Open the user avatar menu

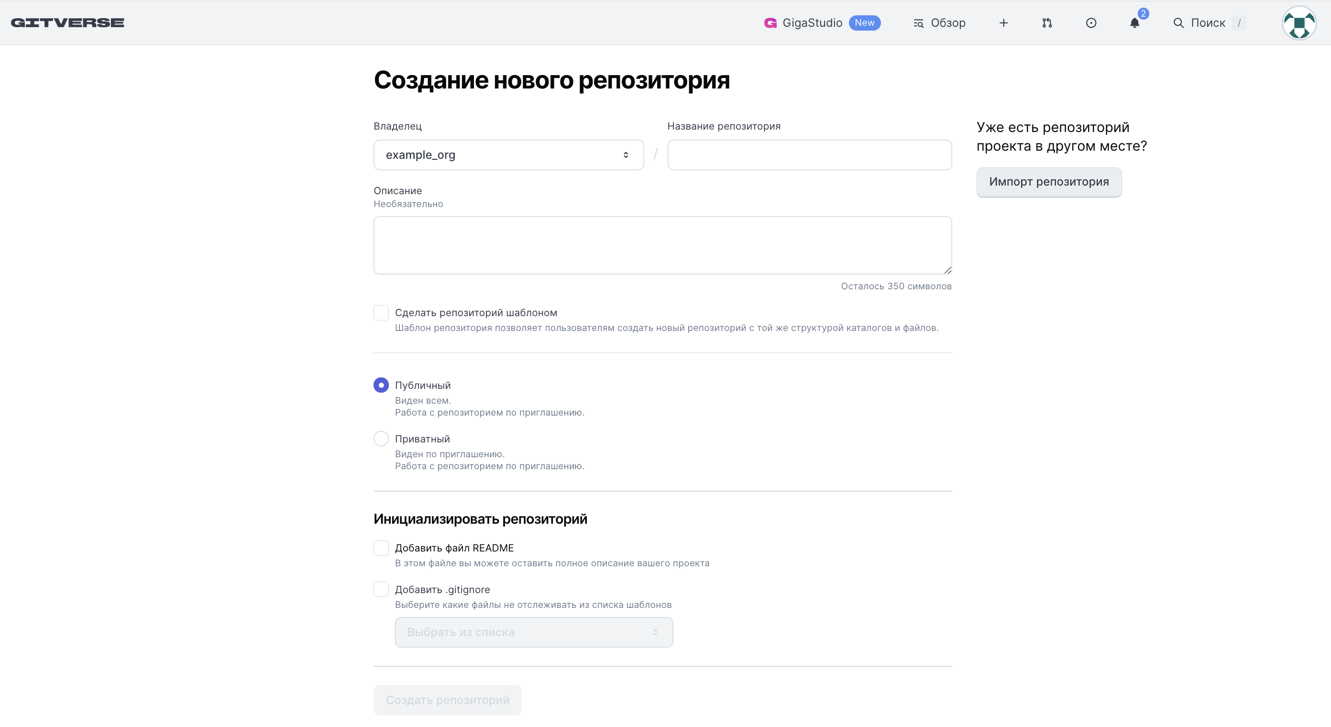pos(1299,23)
